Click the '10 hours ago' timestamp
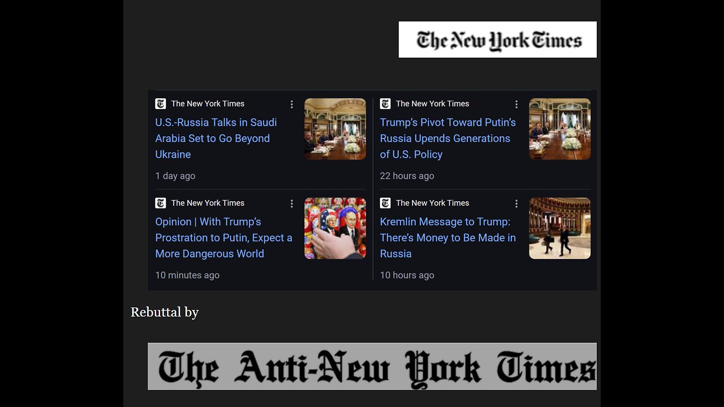 pyautogui.click(x=407, y=275)
